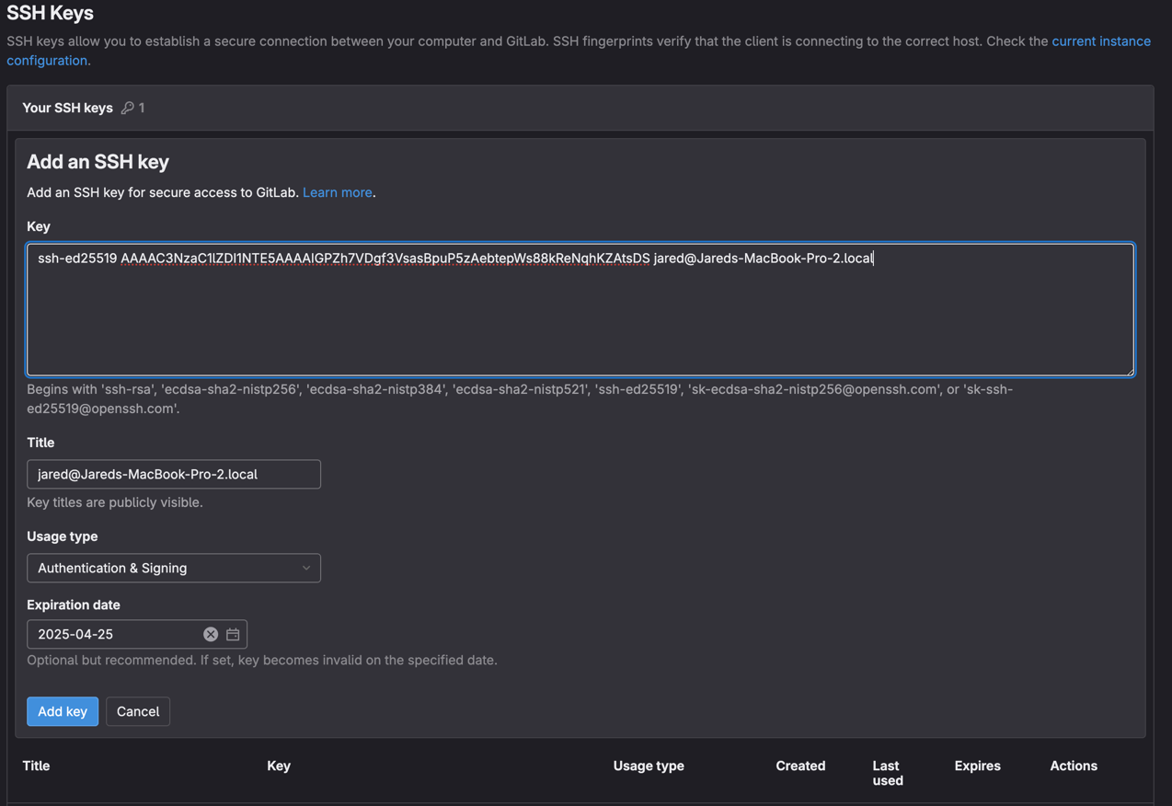Click the Usage type column header

coord(649,766)
